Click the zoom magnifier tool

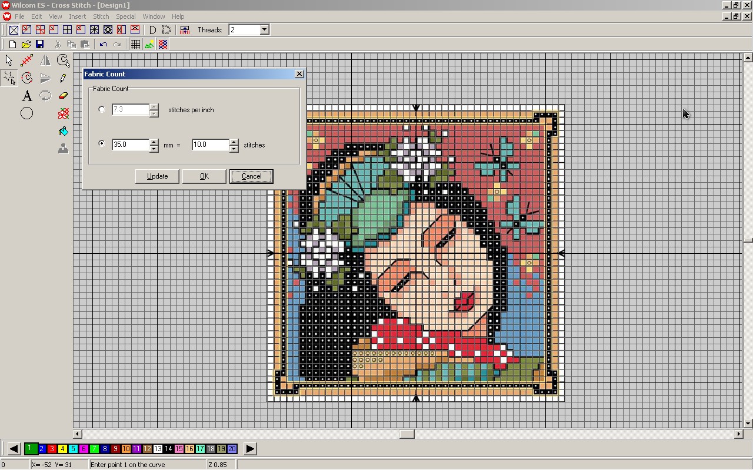pos(63,60)
